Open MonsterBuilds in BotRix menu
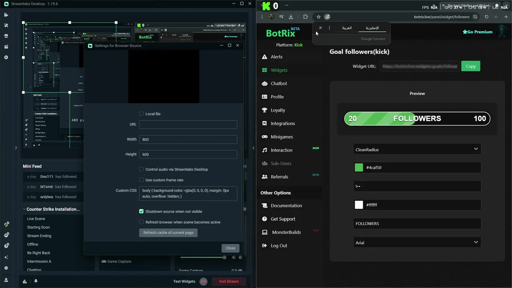The image size is (512, 288). pyautogui.click(x=286, y=232)
